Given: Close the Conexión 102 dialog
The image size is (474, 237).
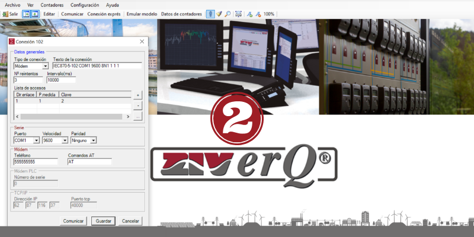Looking at the screenshot, I should (142, 41).
